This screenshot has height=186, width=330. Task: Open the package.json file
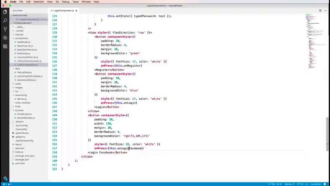tap(22, 160)
